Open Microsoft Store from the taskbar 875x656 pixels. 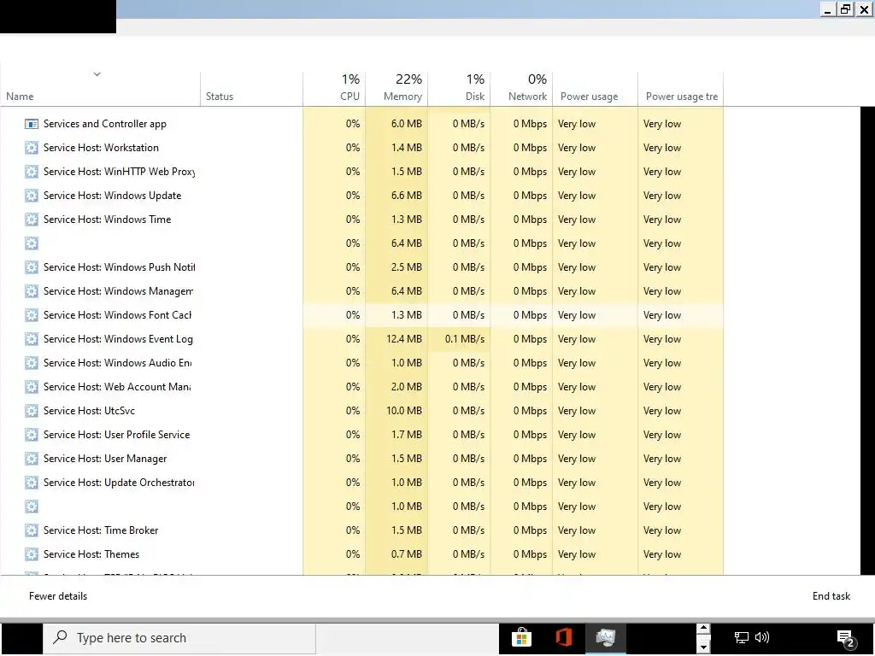click(521, 637)
